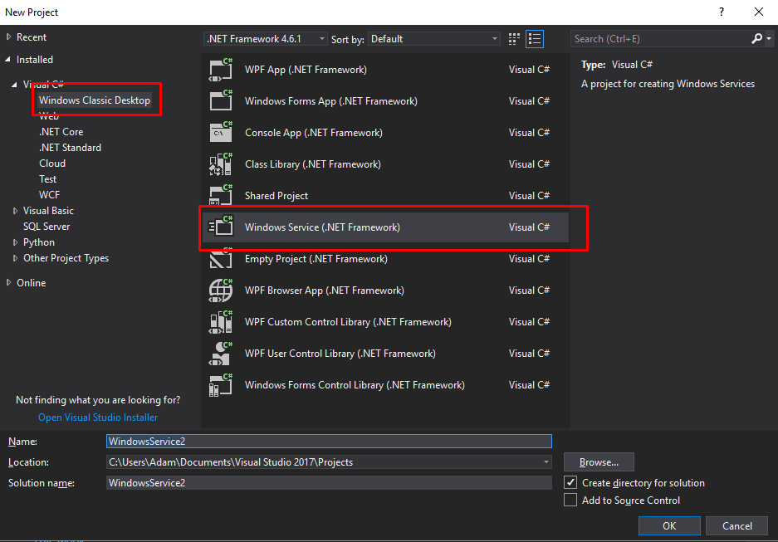Select WPF Browser App (.NET Framework) text
The height and width of the screenshot is (542, 778).
click(325, 291)
